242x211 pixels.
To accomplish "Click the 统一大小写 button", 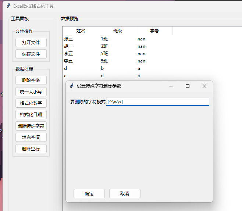I will (x=31, y=92).
